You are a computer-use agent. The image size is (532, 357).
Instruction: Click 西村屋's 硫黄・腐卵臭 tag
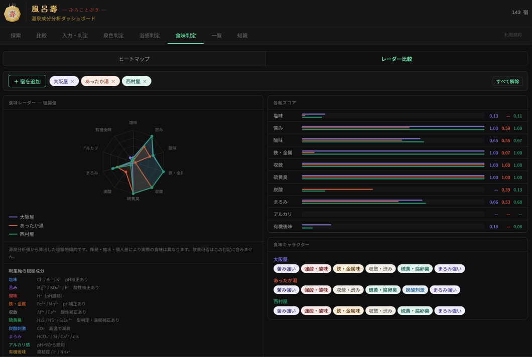[x=415, y=311]
